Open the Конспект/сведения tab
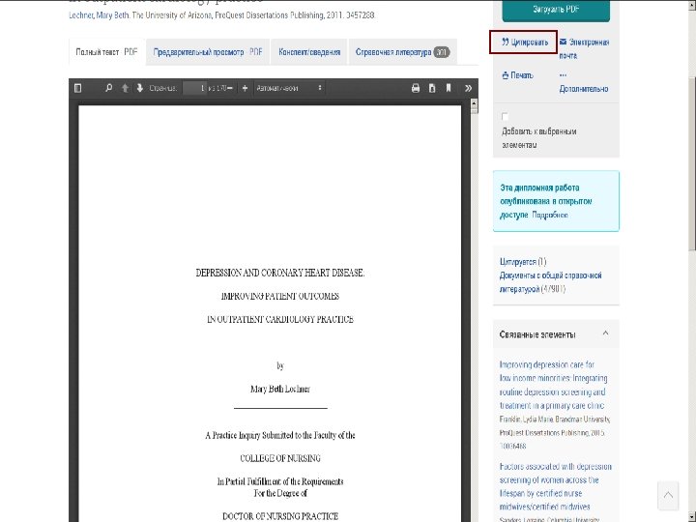This screenshot has width=696, height=522. click(x=309, y=52)
